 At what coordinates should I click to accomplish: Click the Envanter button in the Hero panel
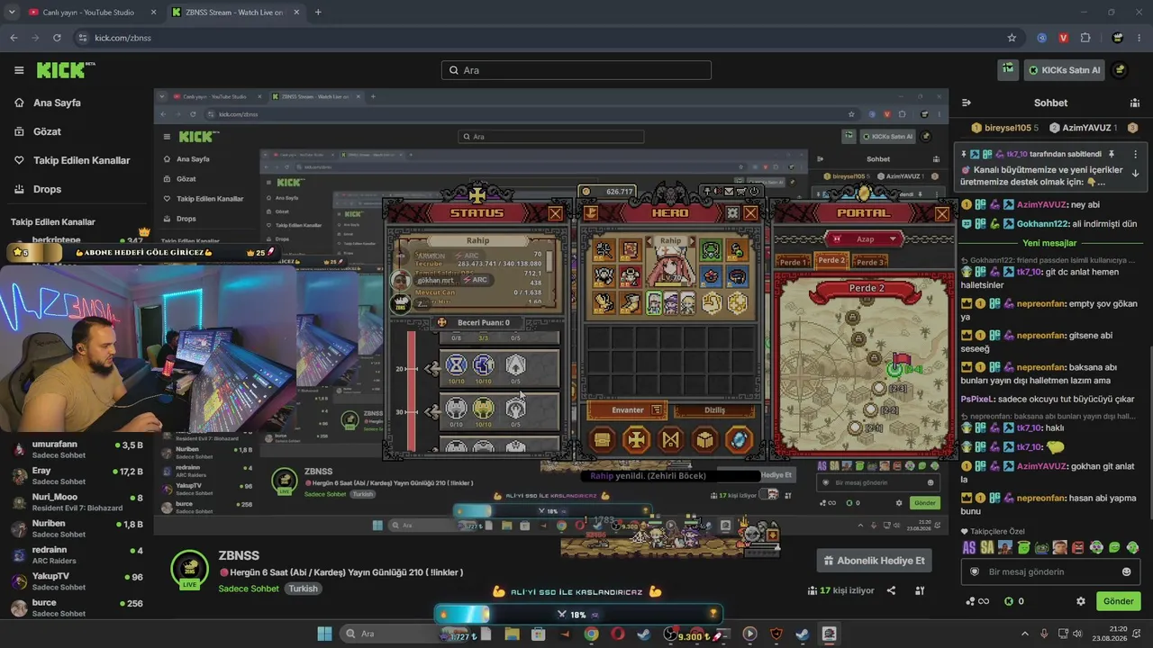pyautogui.click(x=628, y=410)
